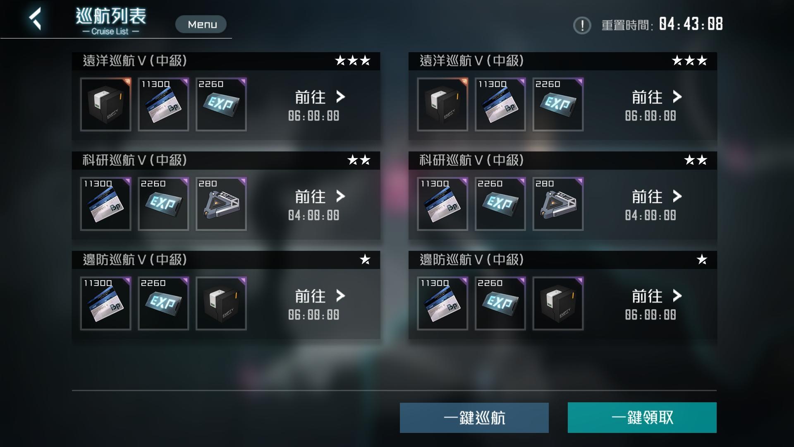Screen dimensions: 794x447
Task: Click 前往 arrow on right 邊防巡航 V
Action: 657,296
